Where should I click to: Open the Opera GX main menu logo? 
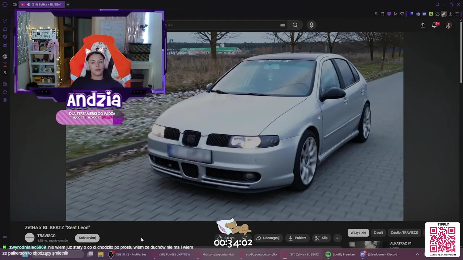[x=5, y=4]
